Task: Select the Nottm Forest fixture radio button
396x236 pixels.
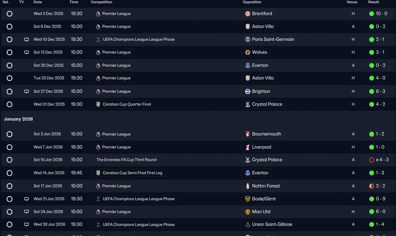Action: [10, 186]
